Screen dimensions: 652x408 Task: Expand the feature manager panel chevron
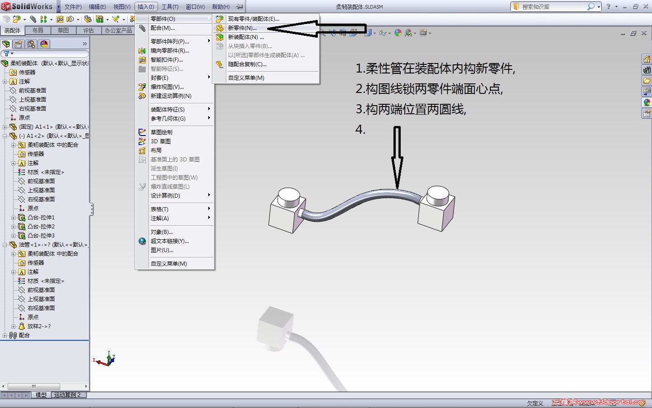click(x=84, y=44)
